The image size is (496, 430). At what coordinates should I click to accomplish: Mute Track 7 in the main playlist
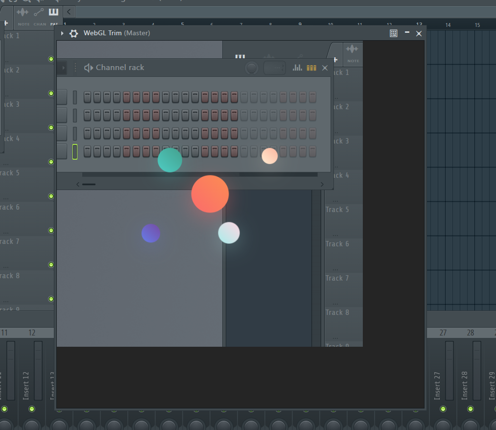(51, 265)
